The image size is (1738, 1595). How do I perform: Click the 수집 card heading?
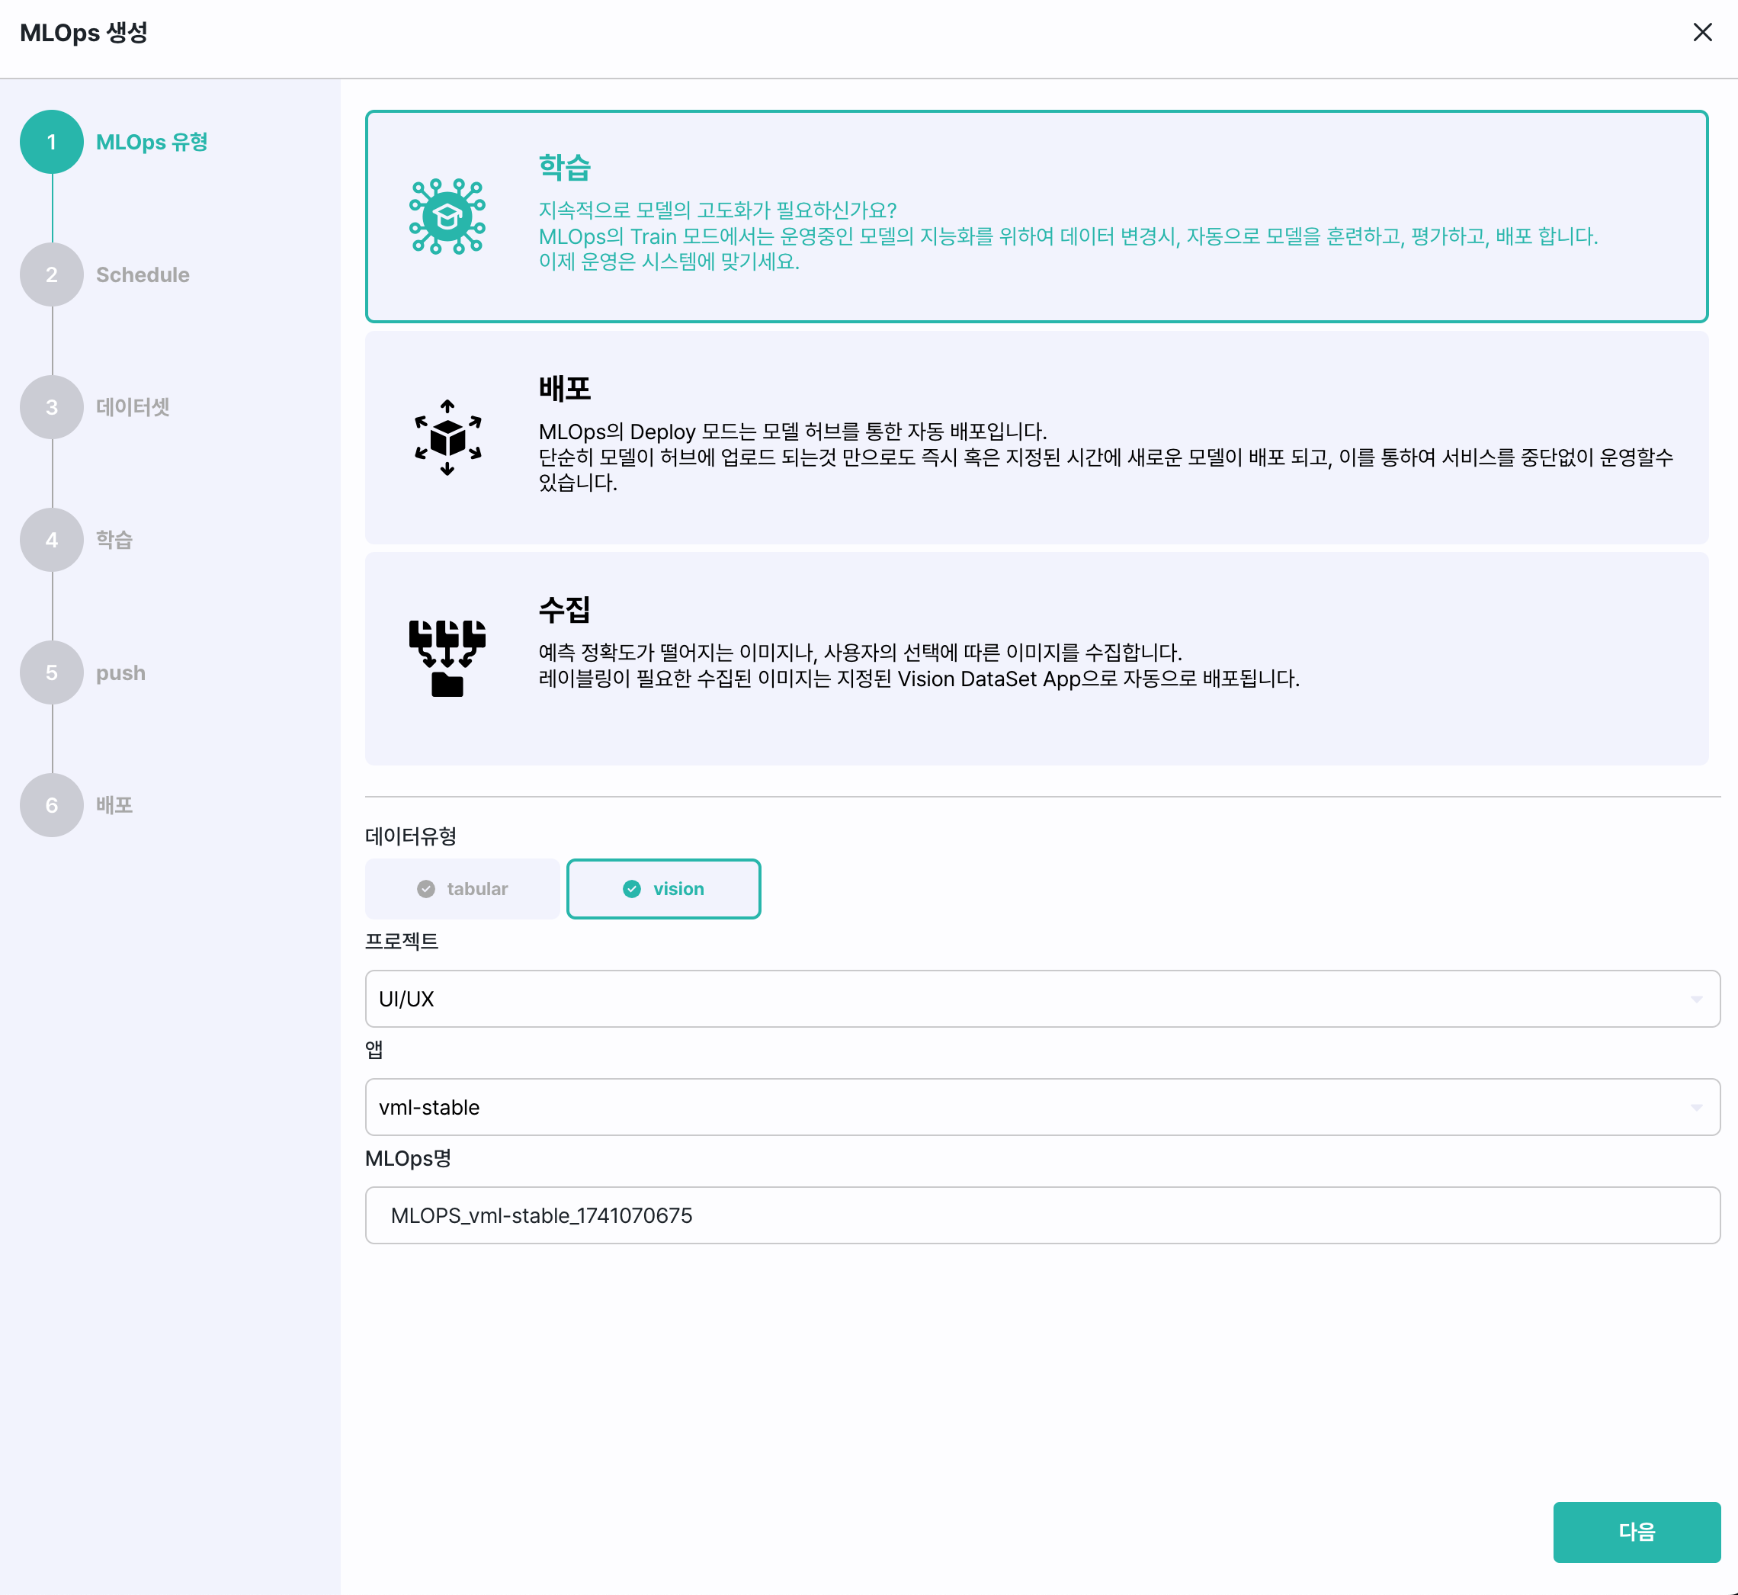point(564,608)
